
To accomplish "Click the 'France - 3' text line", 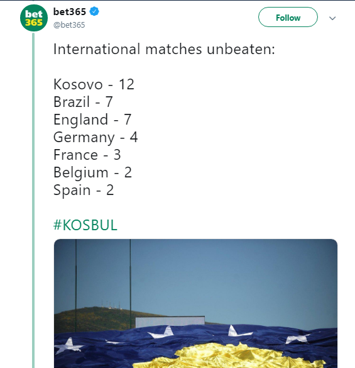I will coord(87,155).
